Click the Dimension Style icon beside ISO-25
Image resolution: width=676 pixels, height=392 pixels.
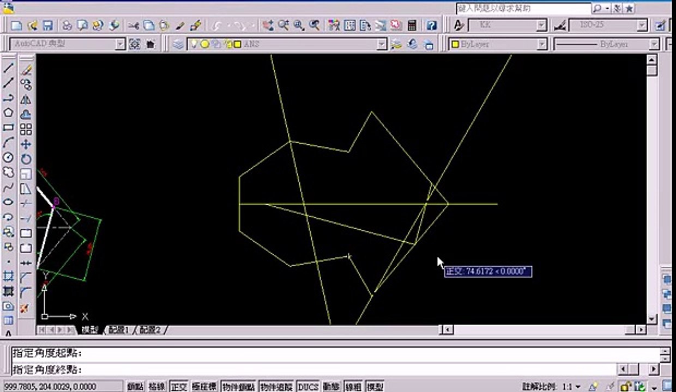[x=560, y=26]
